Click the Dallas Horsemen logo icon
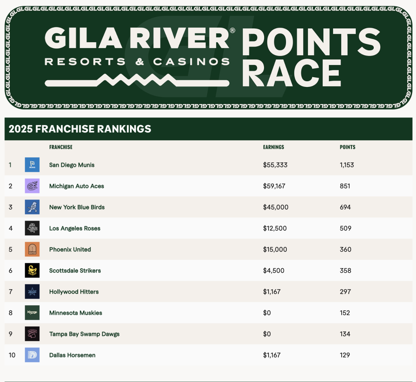The image size is (416, 382). tap(32, 355)
